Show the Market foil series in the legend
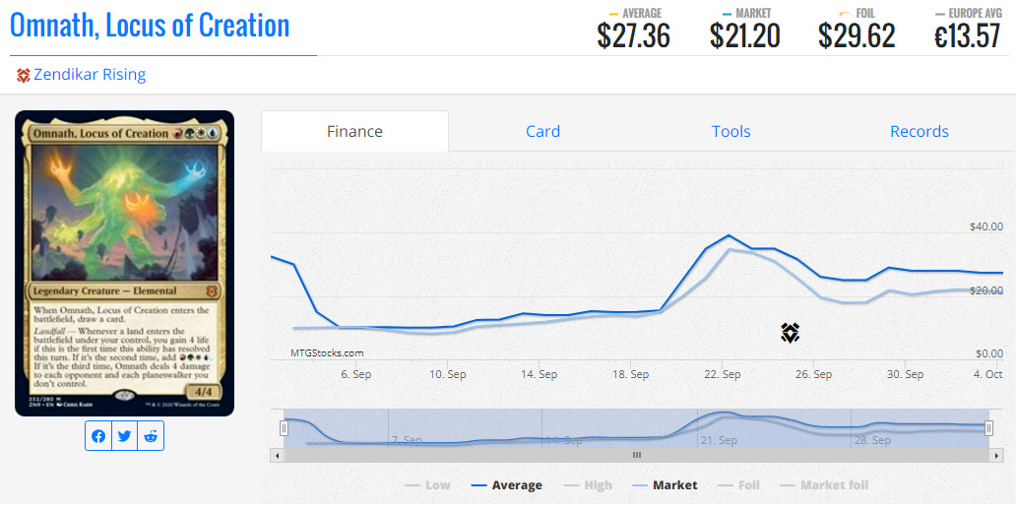Image resolution: width=1017 pixels, height=510 pixels. 824,484
